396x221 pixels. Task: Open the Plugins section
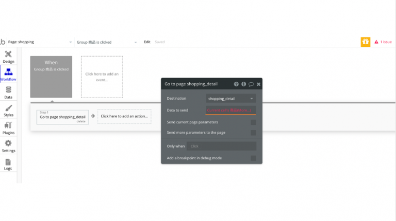coord(8,128)
